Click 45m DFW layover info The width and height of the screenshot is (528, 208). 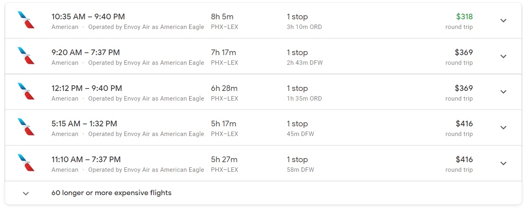coord(300,134)
